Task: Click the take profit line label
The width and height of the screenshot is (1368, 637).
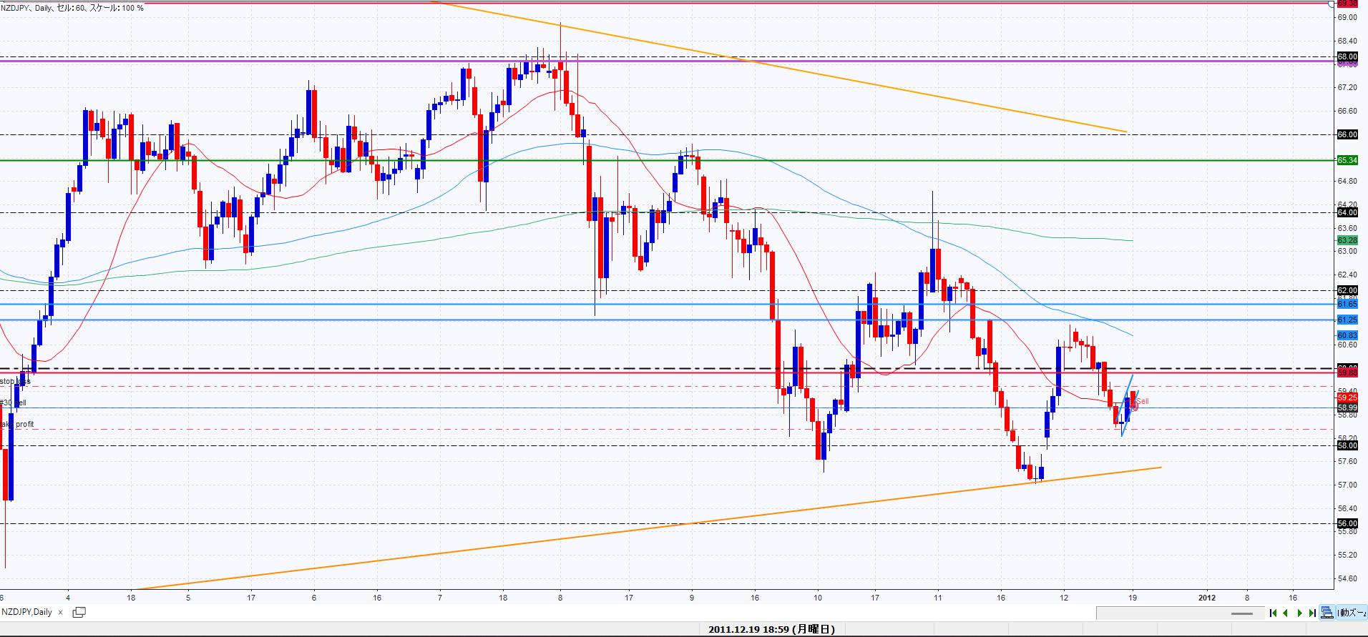Action: tap(17, 424)
